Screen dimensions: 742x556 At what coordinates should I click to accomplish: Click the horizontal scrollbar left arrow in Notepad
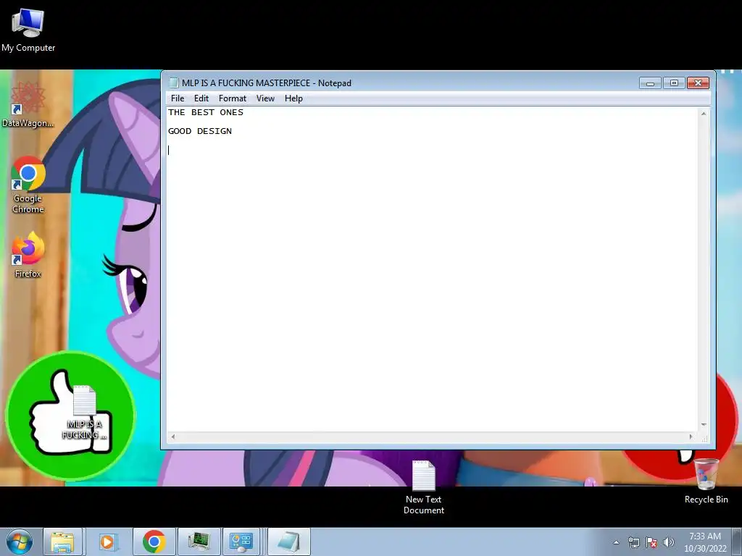[x=173, y=437]
